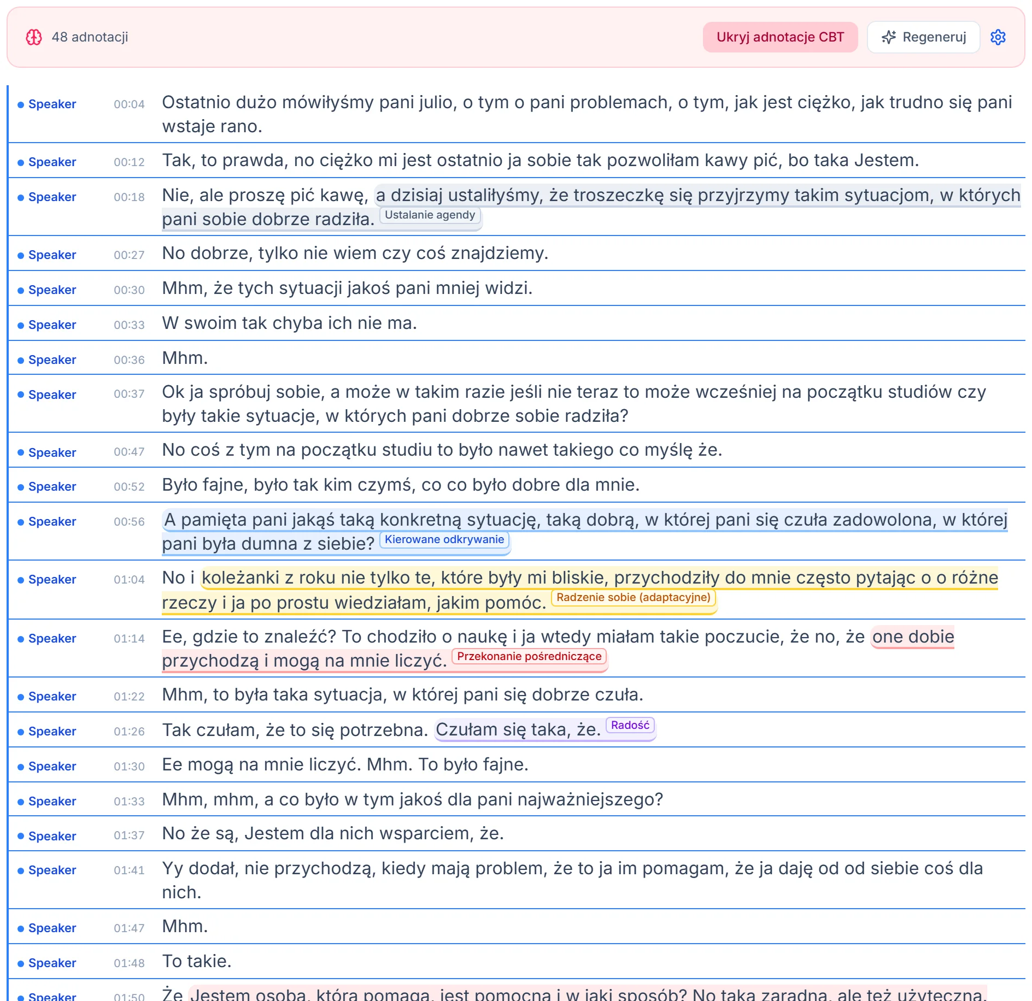Jump to timestamp 01:41
Image resolution: width=1032 pixels, height=1001 pixels.
point(129,870)
